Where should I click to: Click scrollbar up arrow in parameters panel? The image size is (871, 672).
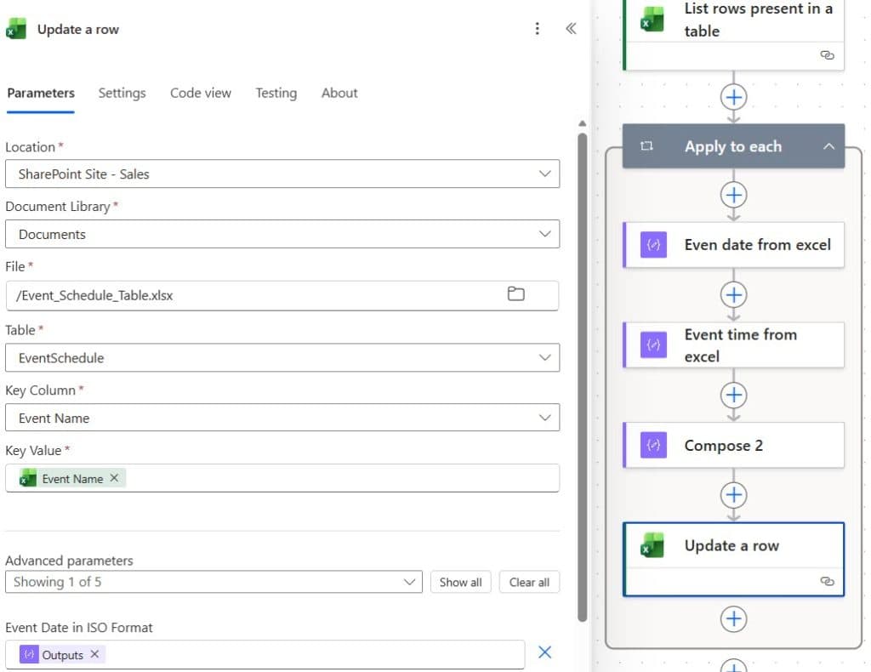click(582, 123)
